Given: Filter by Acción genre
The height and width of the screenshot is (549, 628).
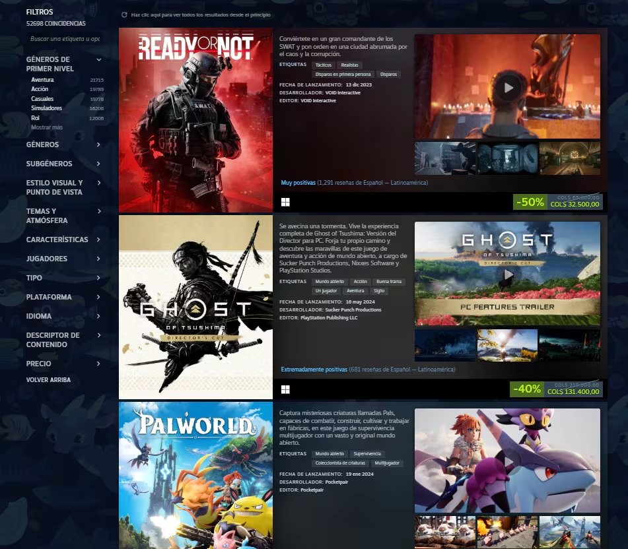Looking at the screenshot, I should click(40, 89).
